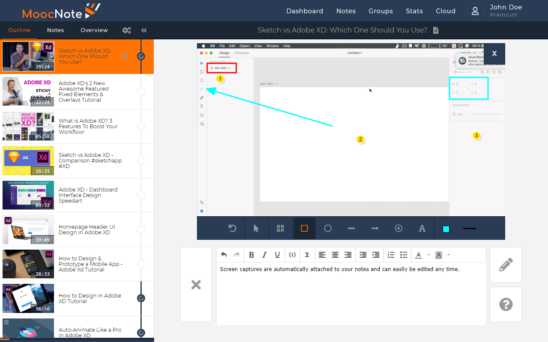Screen dimensions: 548x342
Task: Toggle progress marker for Adobe XD's 2 New Awesome Features
Action: click(x=141, y=91)
